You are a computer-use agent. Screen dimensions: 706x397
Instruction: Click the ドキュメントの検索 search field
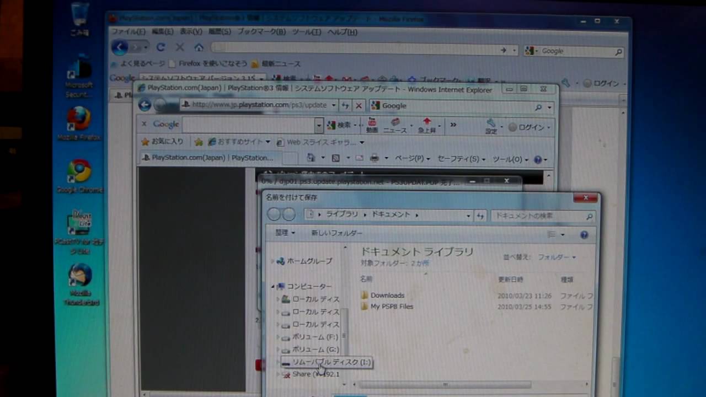click(542, 216)
